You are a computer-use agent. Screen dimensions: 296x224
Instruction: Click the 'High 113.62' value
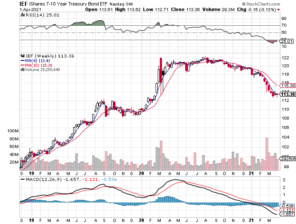point(128,9)
